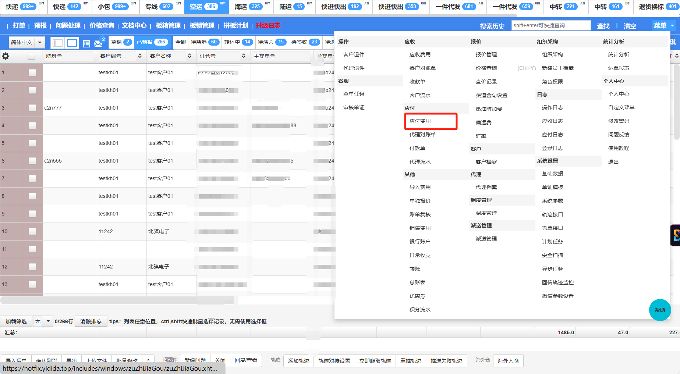
Task: Open the column settings gear icon
Action: (6, 56)
